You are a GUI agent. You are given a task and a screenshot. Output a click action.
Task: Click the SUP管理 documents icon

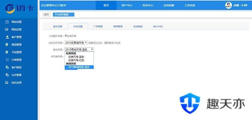pos(7,75)
